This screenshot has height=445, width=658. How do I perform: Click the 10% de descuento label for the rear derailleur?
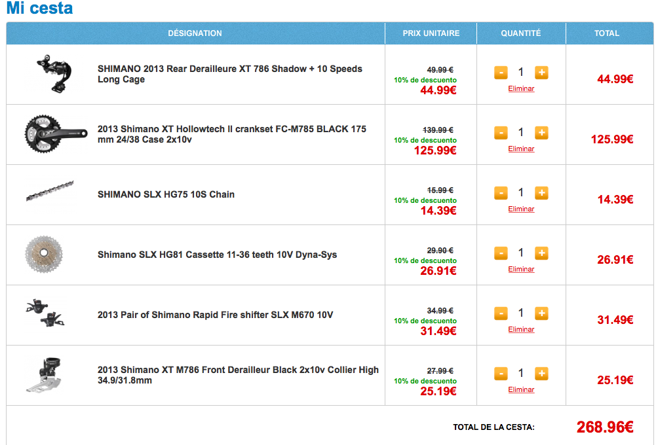point(425,80)
